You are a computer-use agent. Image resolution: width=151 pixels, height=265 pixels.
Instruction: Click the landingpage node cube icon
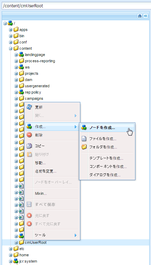[21, 55]
